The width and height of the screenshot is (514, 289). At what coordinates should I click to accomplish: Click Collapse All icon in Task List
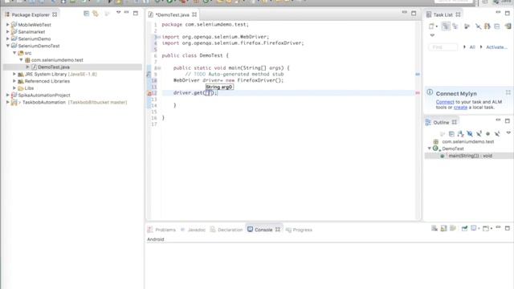point(497,26)
